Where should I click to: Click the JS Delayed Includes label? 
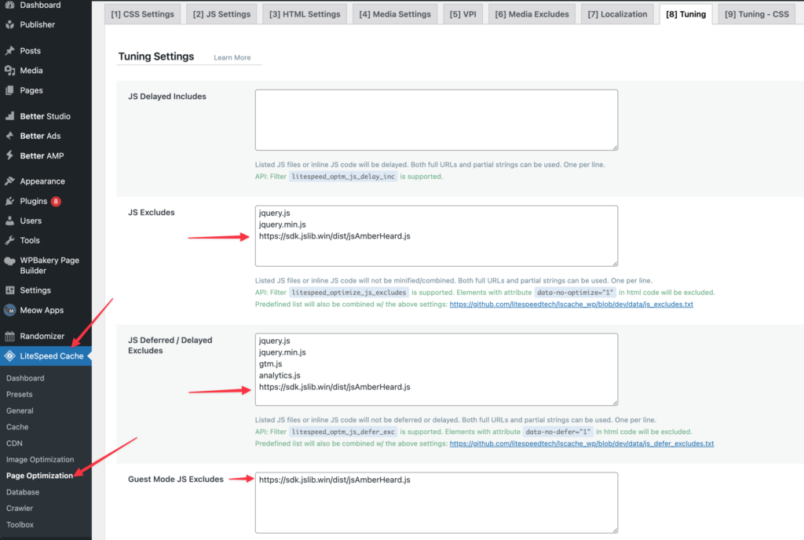tap(167, 97)
